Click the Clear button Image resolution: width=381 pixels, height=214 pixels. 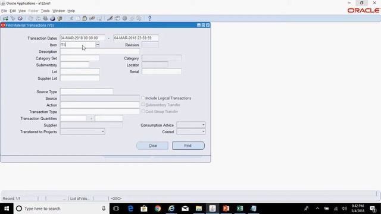point(152,146)
